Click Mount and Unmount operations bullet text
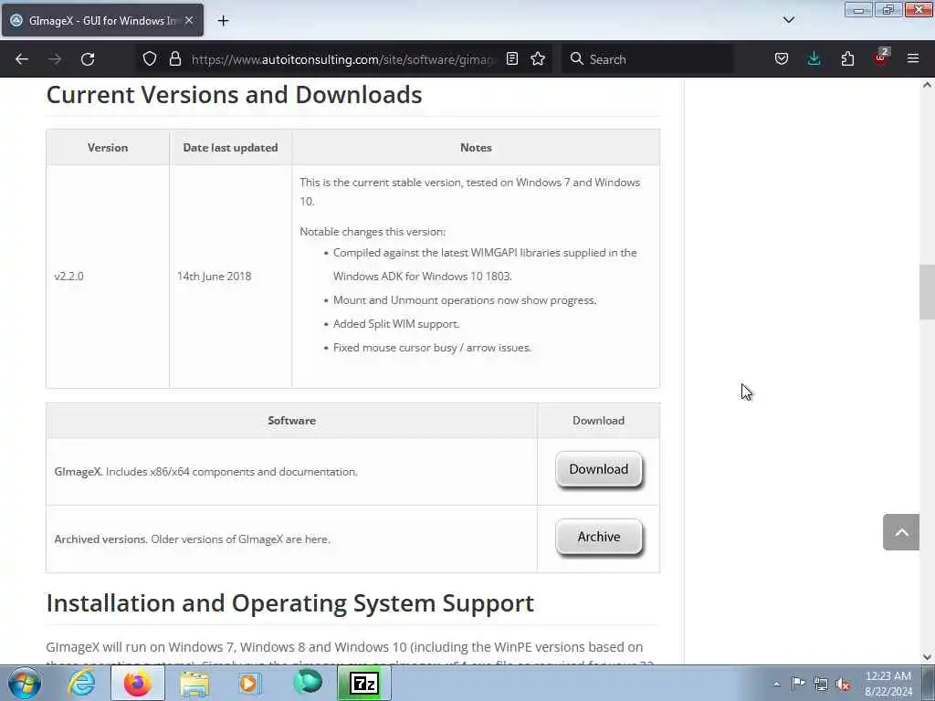The image size is (935, 701). [465, 299]
